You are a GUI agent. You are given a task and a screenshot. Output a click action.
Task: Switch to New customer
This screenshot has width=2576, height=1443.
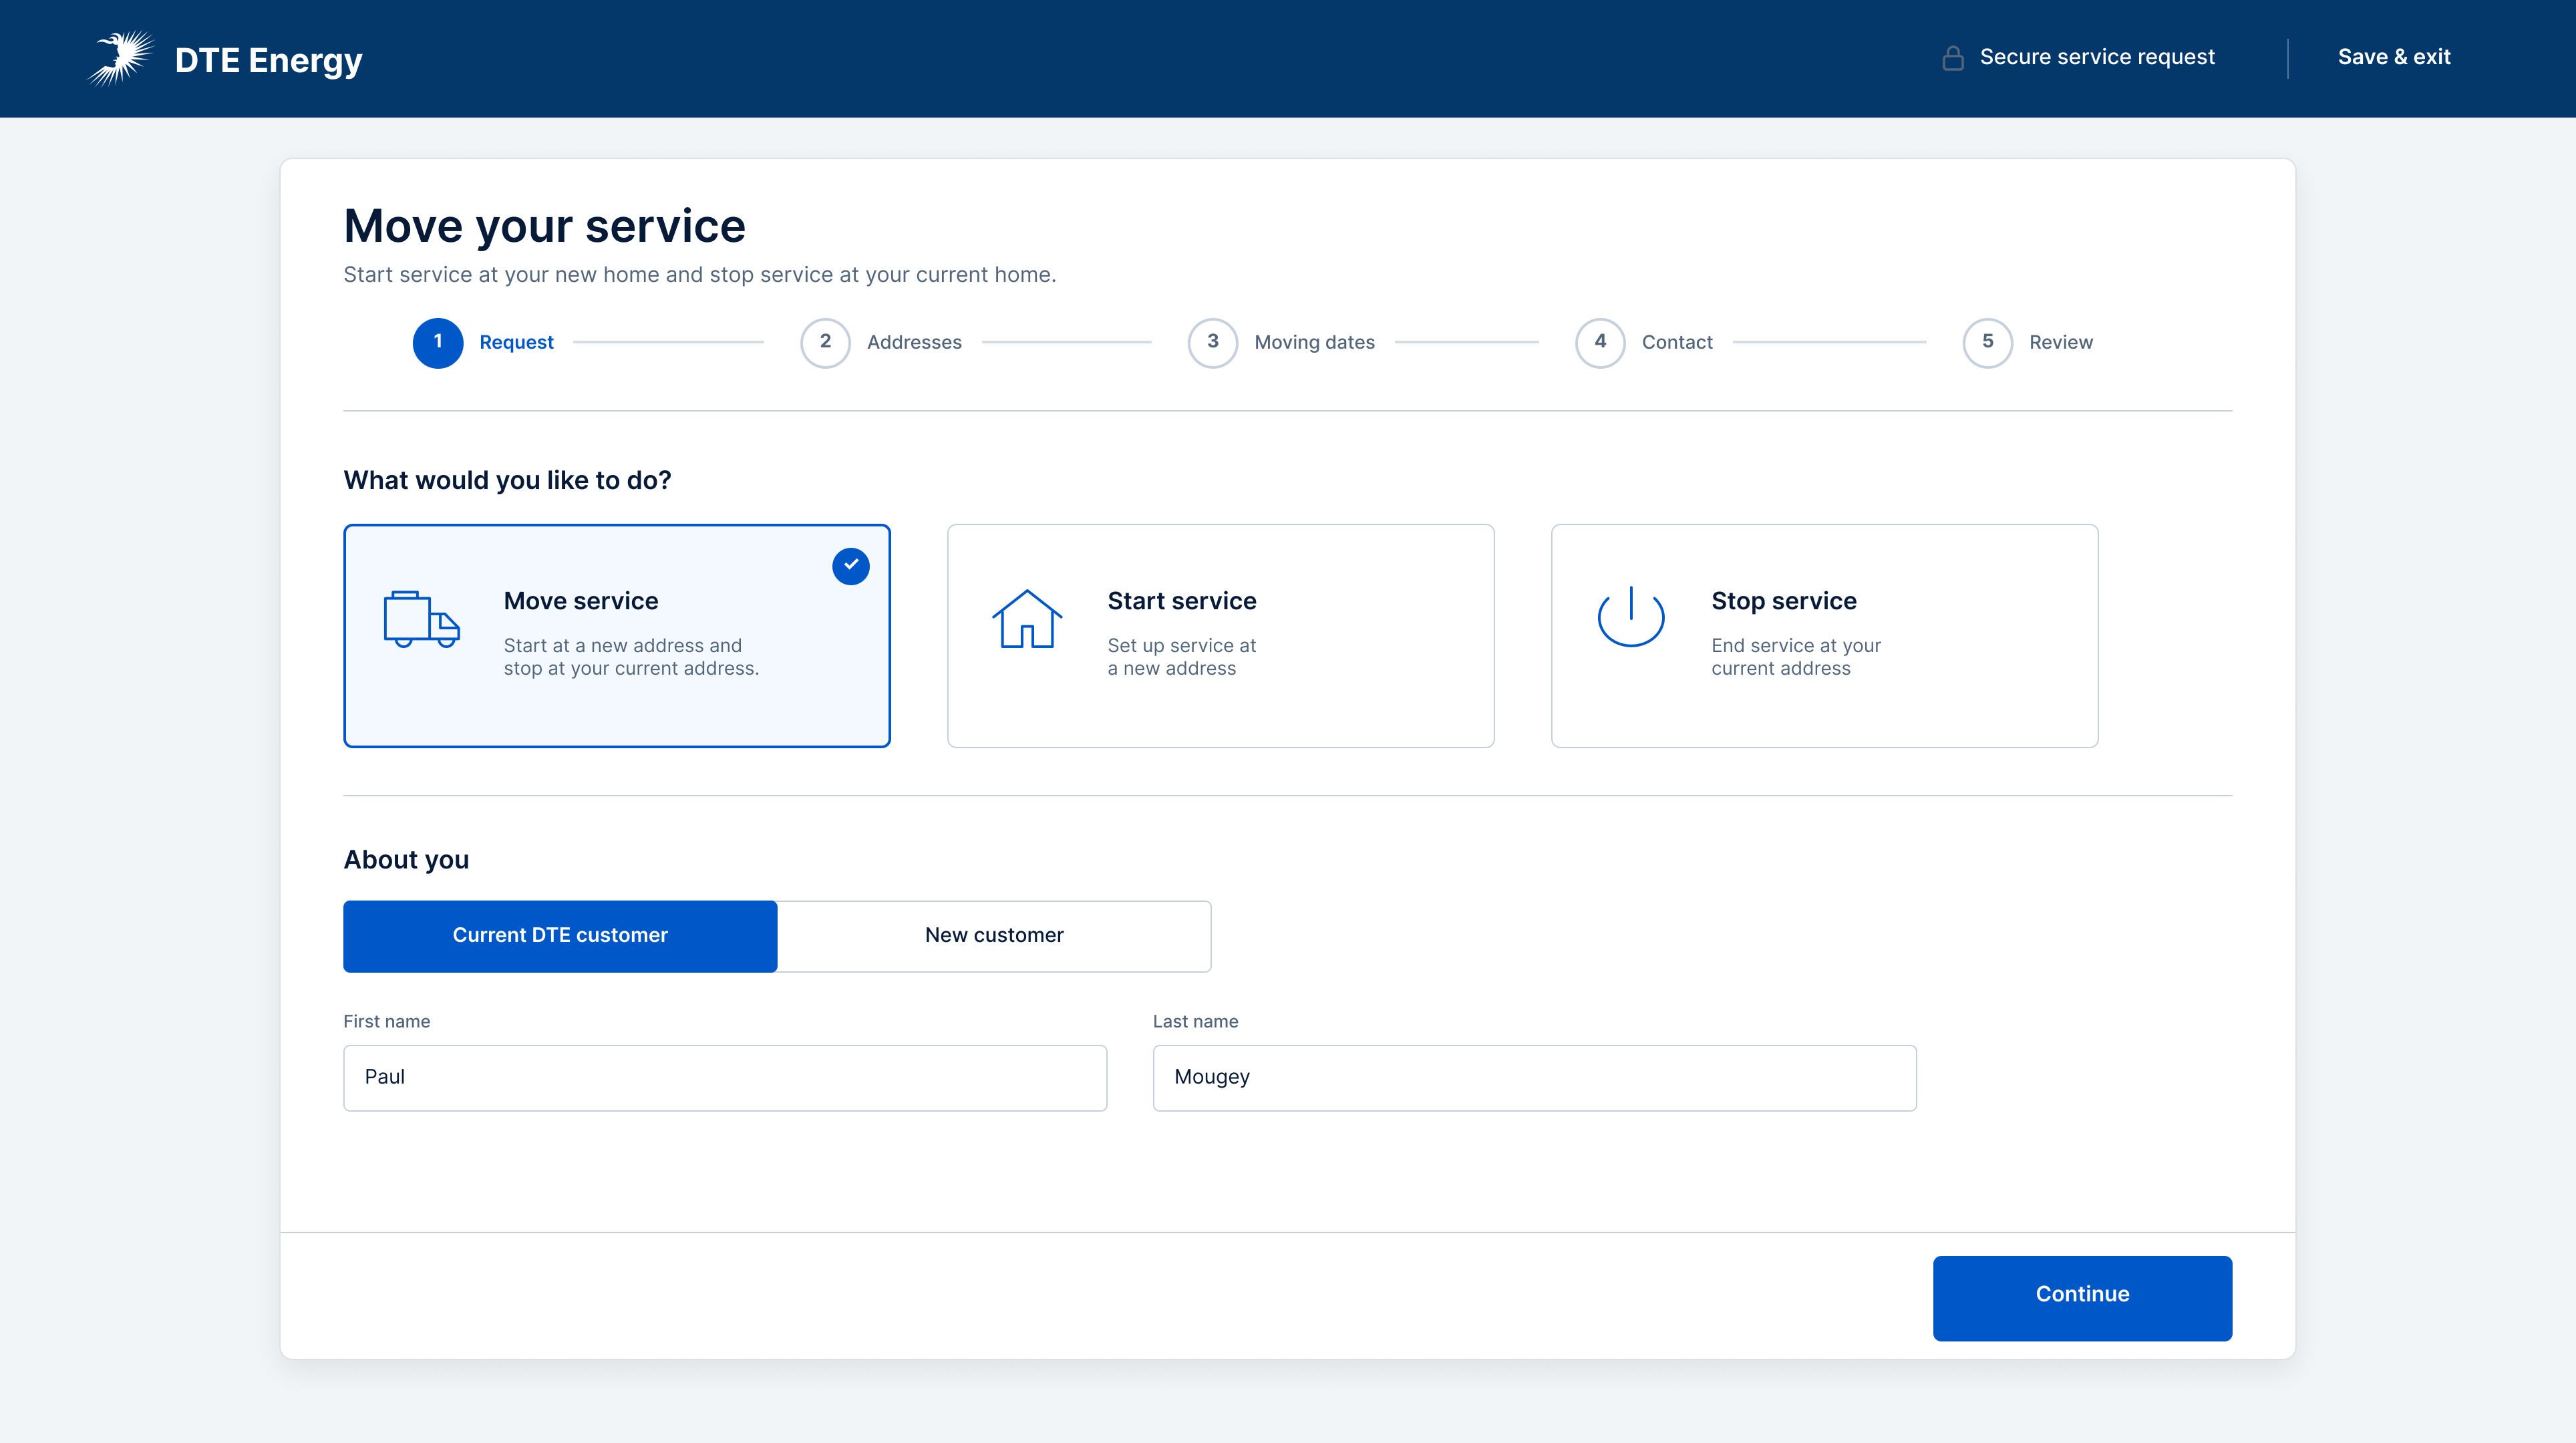tap(994, 936)
